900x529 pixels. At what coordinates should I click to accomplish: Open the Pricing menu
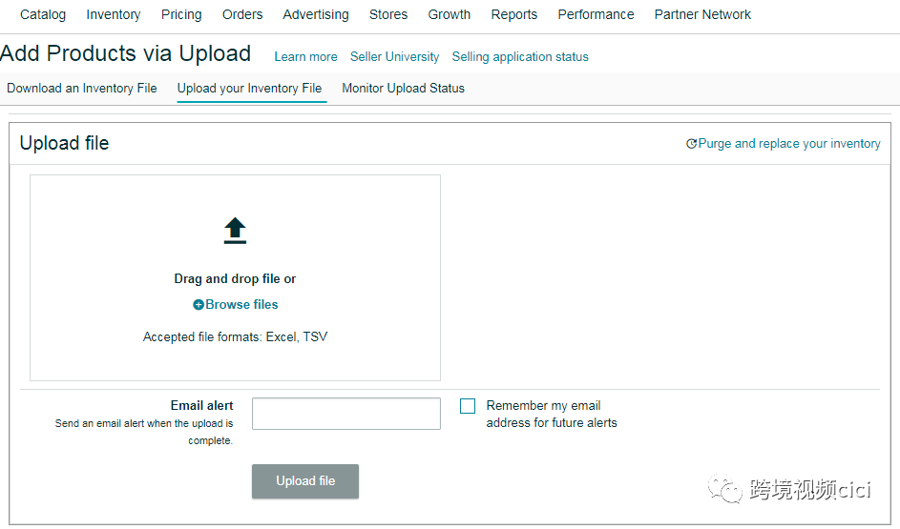[x=181, y=14]
